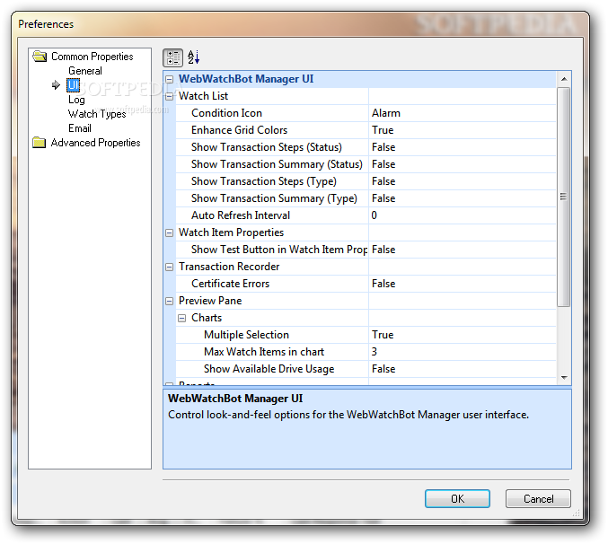
Task: Confirm preferences with OK button
Action: [457, 498]
